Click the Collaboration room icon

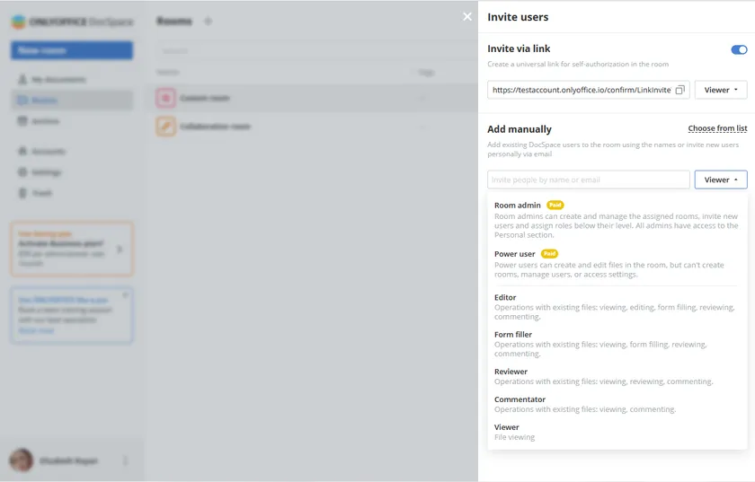[x=165, y=127]
